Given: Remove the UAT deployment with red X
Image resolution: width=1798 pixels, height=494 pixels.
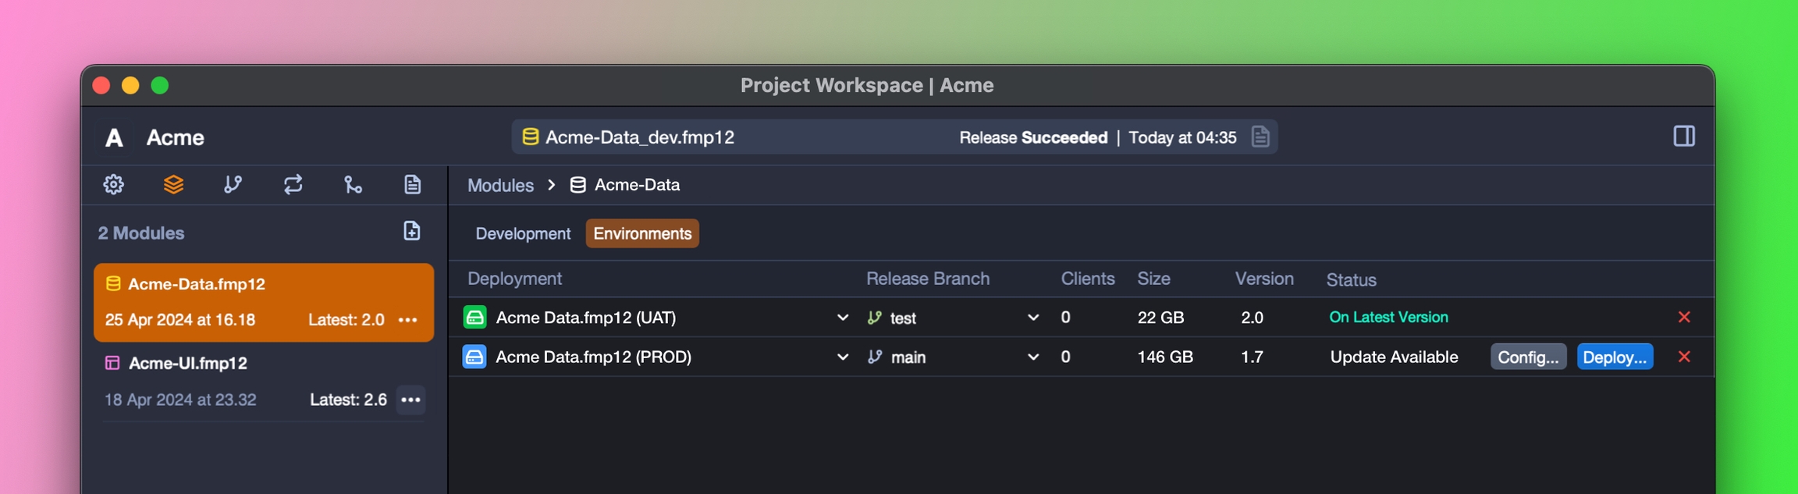Looking at the screenshot, I should coord(1683,318).
